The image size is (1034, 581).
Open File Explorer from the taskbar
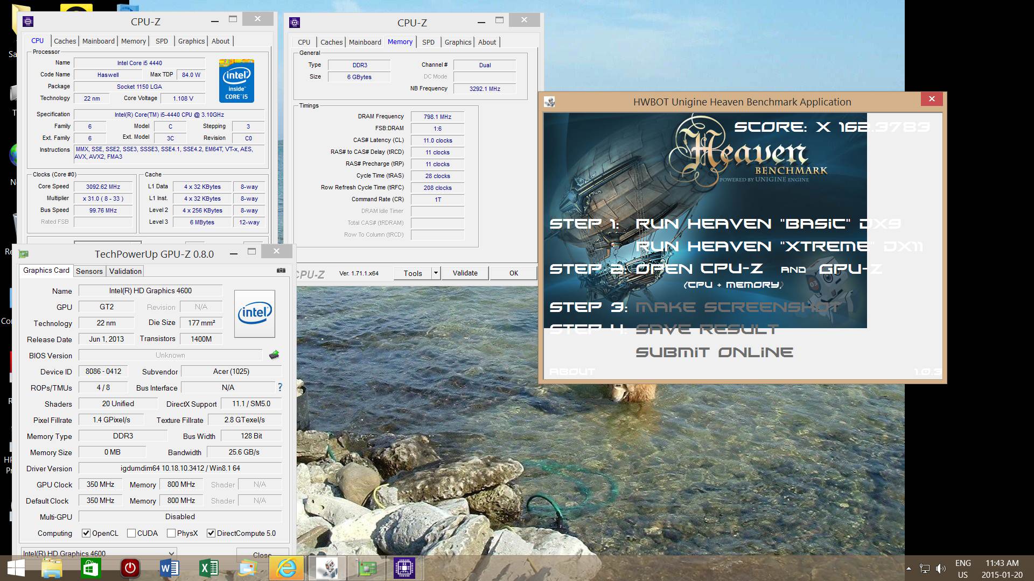(52, 568)
